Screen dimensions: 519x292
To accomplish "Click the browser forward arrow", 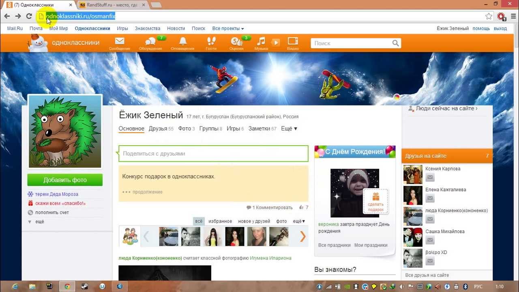I will (18, 16).
